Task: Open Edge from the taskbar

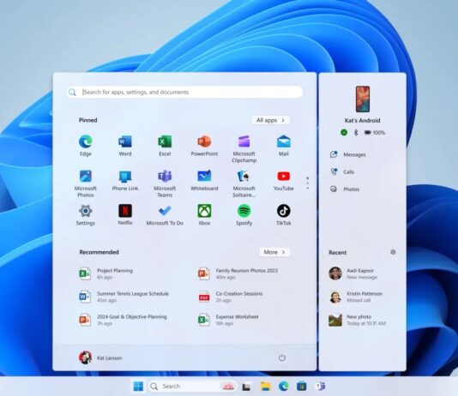Action: [x=283, y=386]
